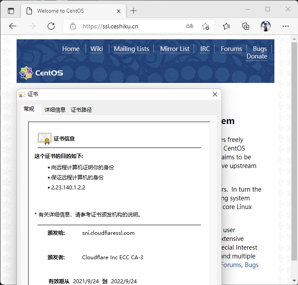Click the 证书 dialog title icon
The width and height of the screenshot is (298, 285).
click(22, 94)
